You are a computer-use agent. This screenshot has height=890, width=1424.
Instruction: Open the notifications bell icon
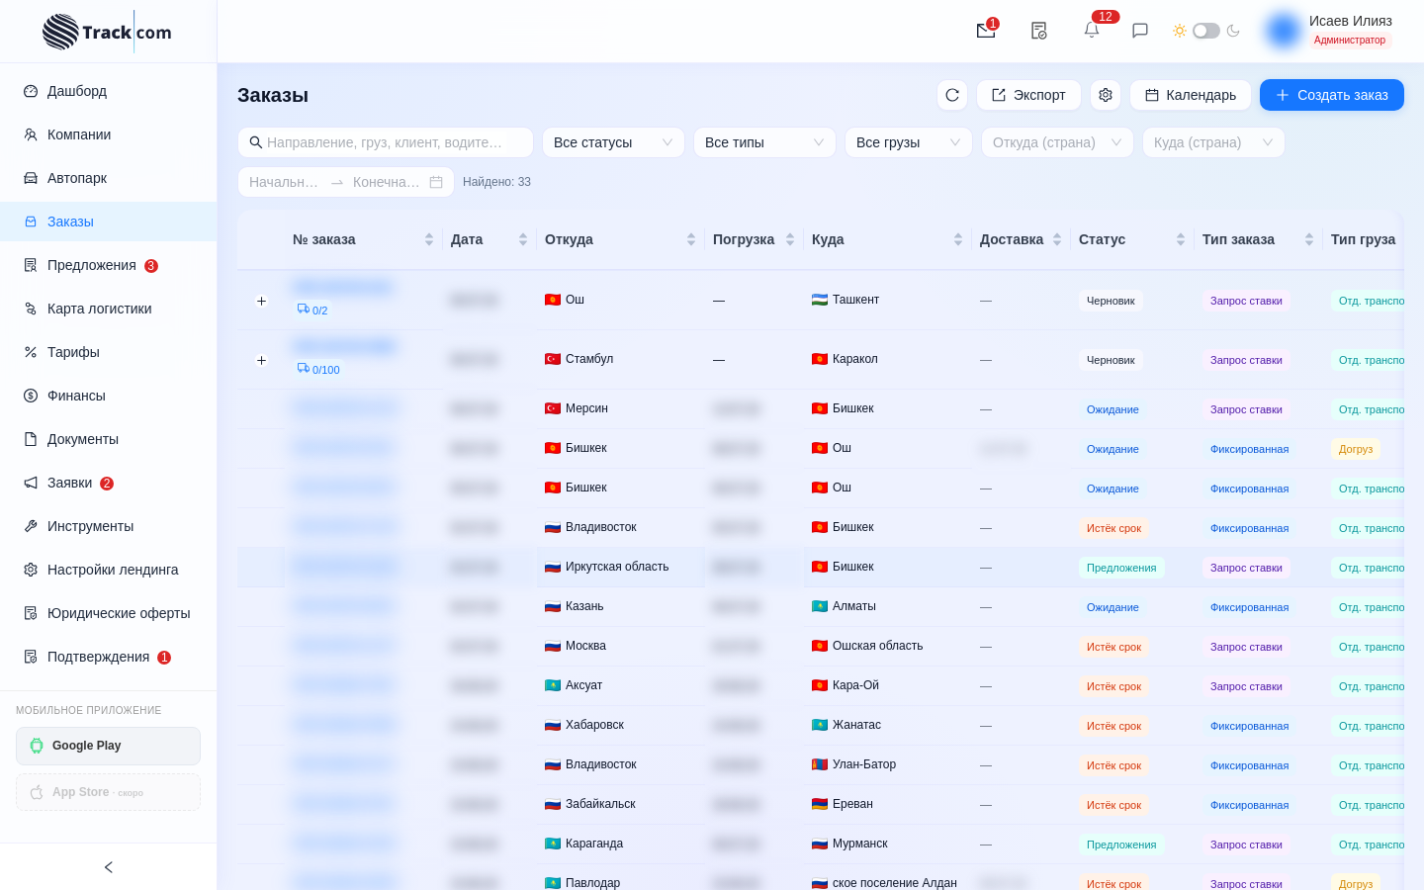pyautogui.click(x=1092, y=31)
